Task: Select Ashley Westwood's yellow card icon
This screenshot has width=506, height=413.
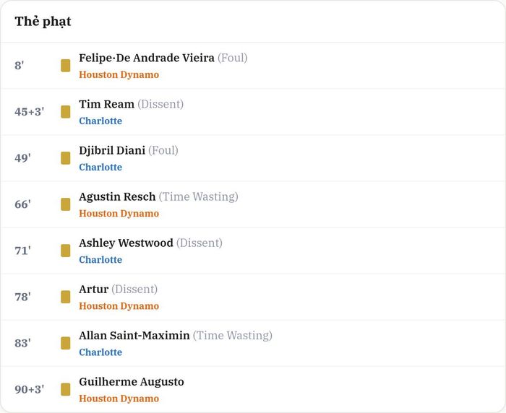Action: (66, 251)
